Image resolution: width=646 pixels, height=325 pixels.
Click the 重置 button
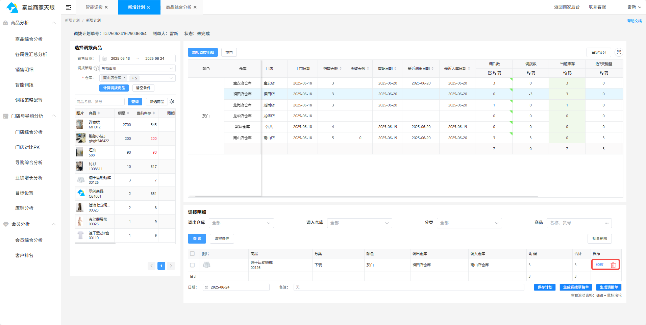click(229, 52)
